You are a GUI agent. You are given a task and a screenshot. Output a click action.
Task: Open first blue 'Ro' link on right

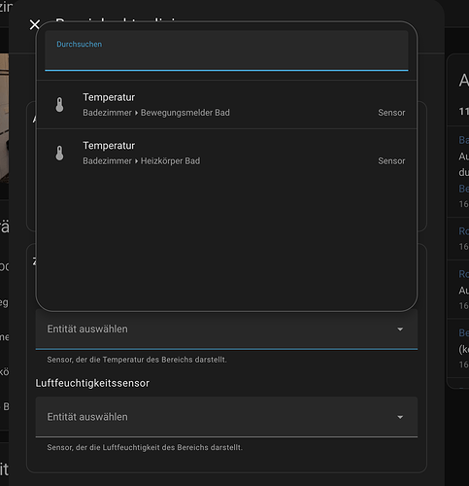[463, 231]
